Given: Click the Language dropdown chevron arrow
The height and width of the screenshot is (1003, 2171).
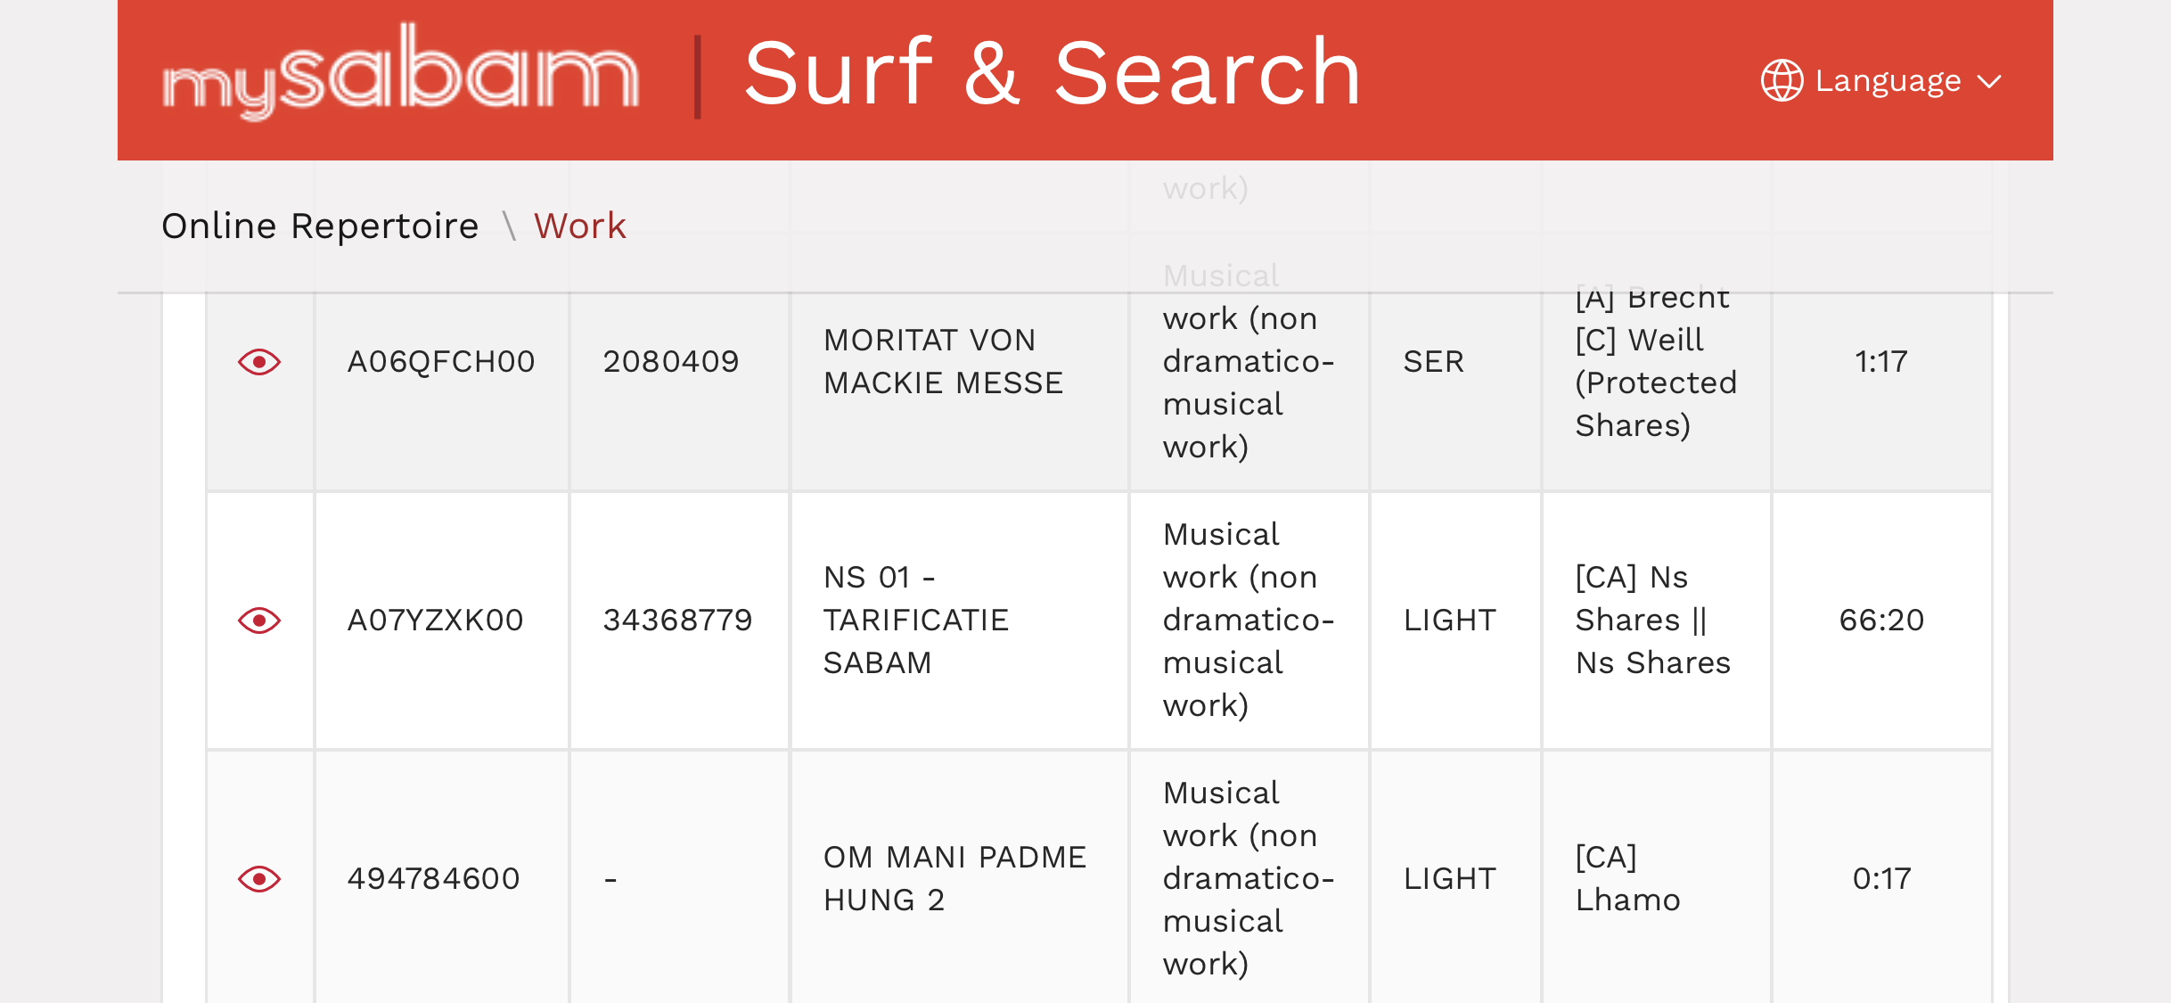Looking at the screenshot, I should tap(1989, 82).
